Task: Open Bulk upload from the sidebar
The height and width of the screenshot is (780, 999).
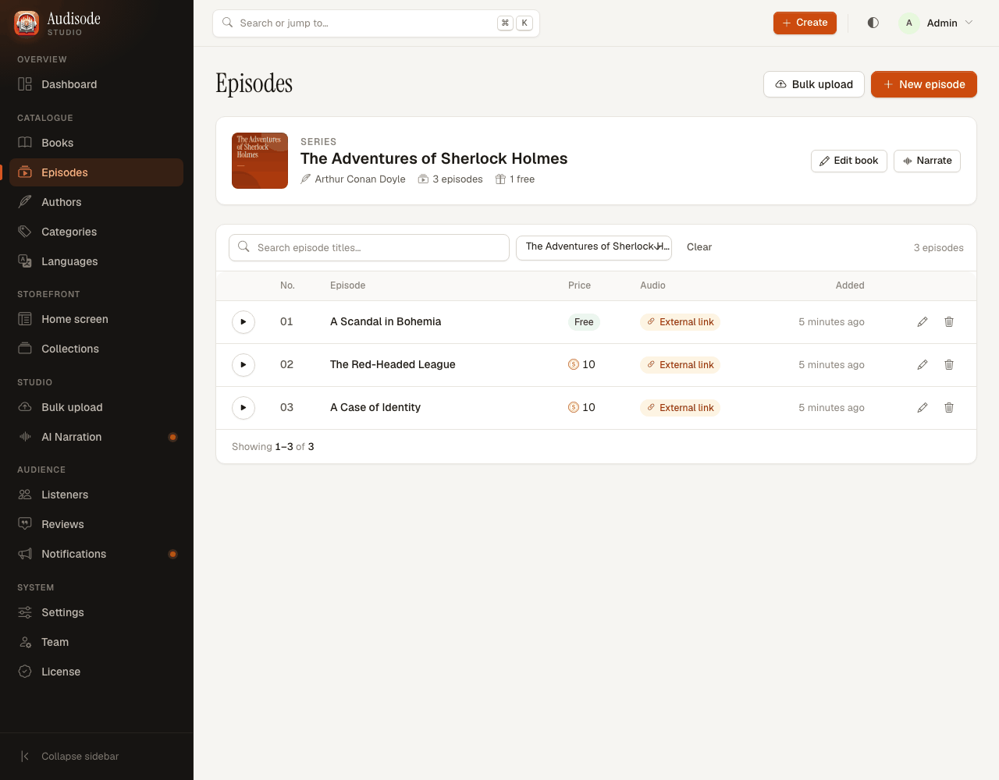Action: [x=97, y=407]
